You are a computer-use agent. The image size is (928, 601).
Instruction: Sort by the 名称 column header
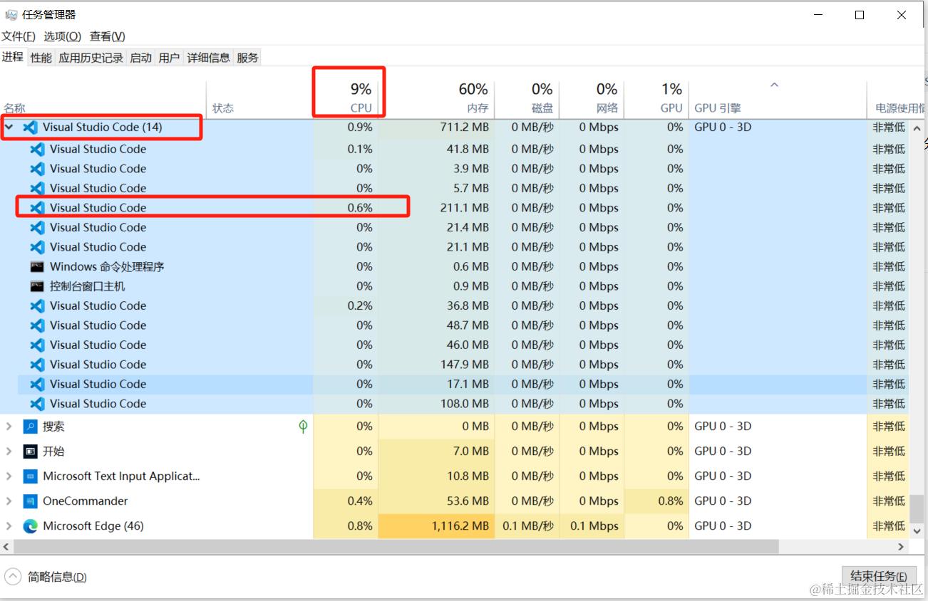click(x=103, y=98)
